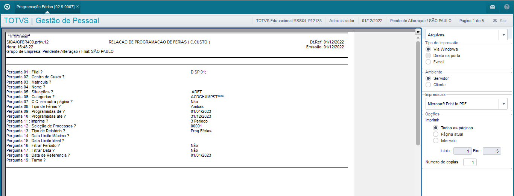Image resolution: width=514 pixels, height=196 pixels.
Task: Open the Microsoft Print to PDF printer dropdown
Action: click(x=503, y=104)
